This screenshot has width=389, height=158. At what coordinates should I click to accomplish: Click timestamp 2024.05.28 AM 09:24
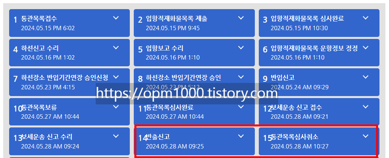50,146
